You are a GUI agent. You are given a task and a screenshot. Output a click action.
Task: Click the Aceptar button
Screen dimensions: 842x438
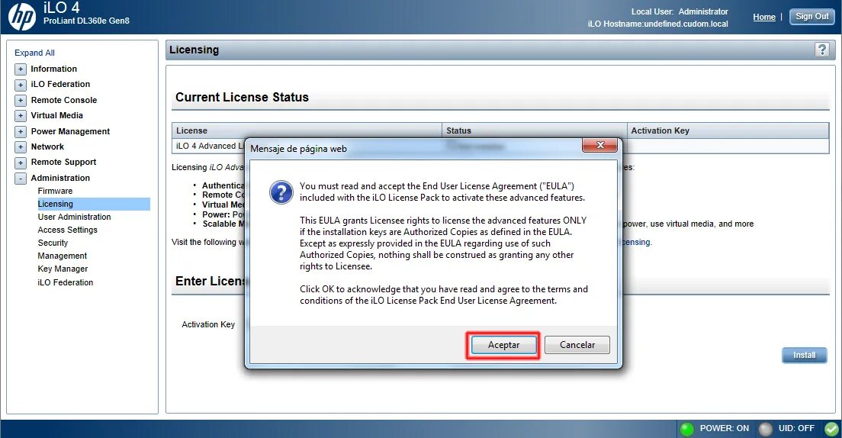[x=503, y=345]
